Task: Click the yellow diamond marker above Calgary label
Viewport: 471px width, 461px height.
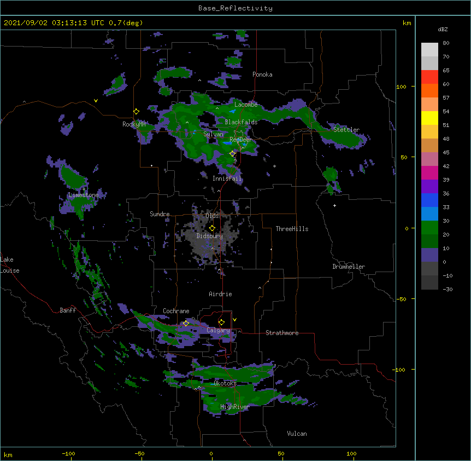Action: (221, 322)
